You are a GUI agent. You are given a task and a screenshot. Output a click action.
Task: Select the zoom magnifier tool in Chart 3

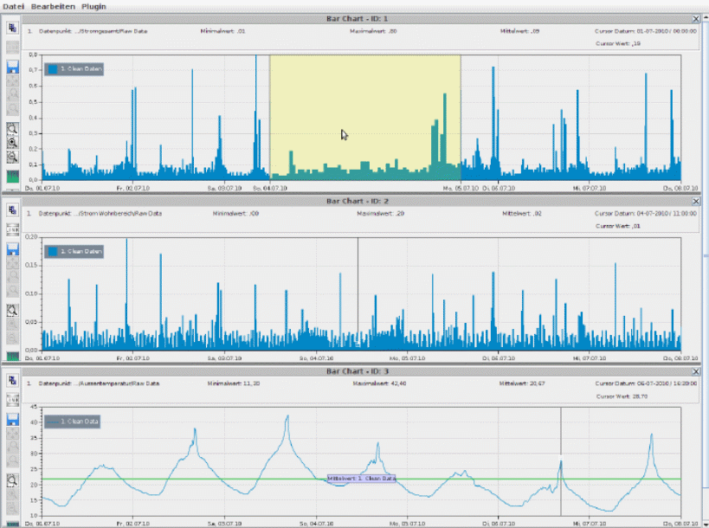coord(13,479)
